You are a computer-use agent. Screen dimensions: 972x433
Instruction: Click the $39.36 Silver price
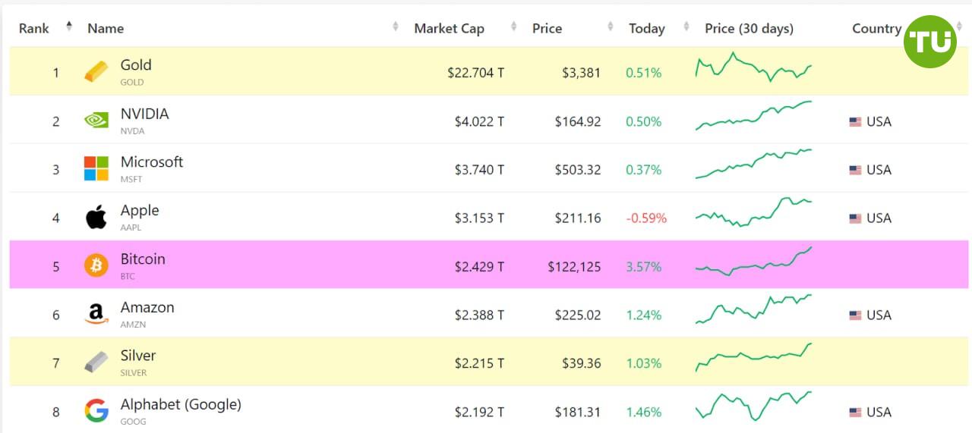pyautogui.click(x=580, y=364)
